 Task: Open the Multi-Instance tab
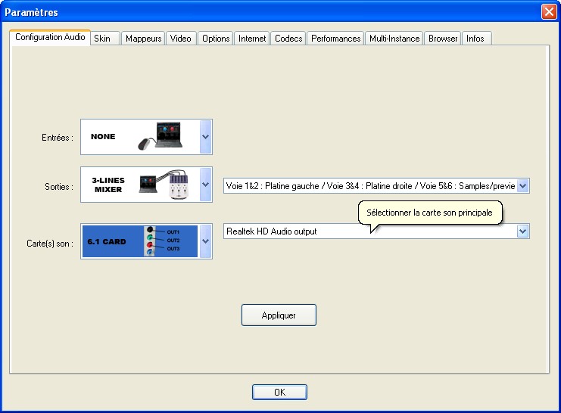click(x=394, y=39)
